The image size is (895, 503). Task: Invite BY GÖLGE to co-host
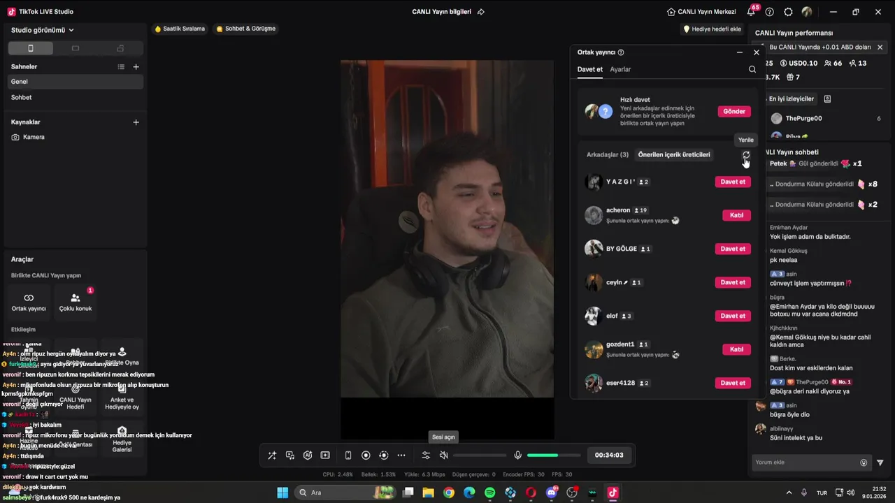tap(733, 249)
